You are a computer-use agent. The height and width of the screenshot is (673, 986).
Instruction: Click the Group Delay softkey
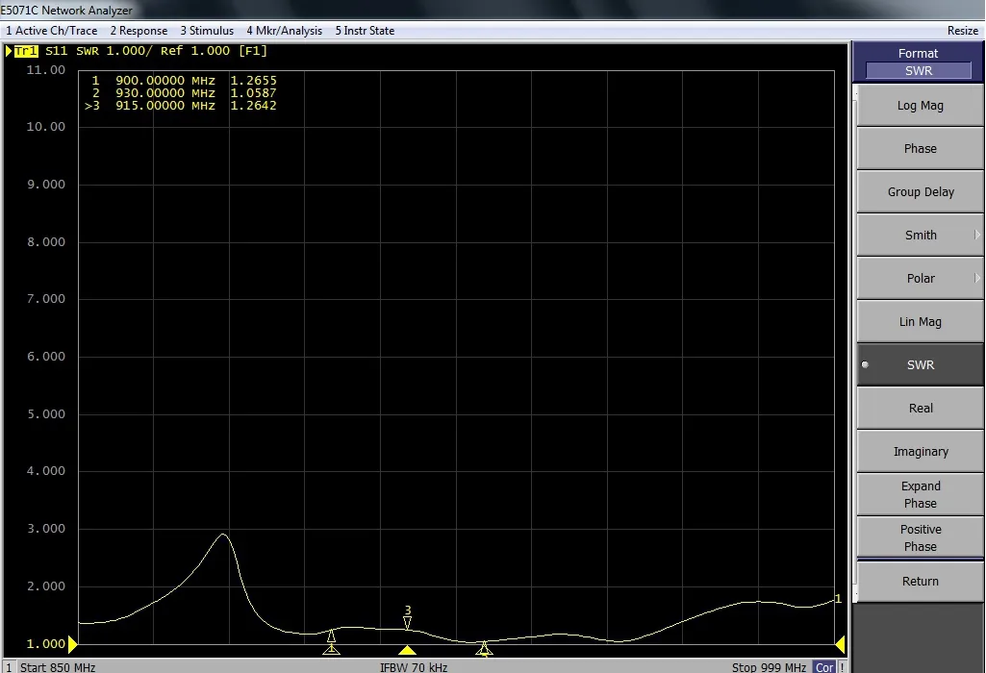pos(920,192)
